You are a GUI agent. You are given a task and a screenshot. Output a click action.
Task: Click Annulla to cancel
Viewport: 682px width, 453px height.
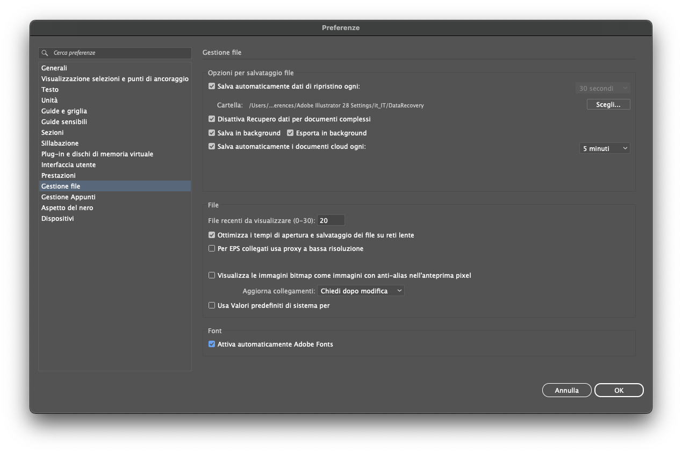coord(566,390)
